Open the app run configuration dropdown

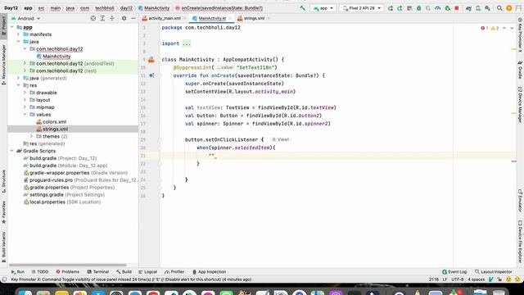pos(323,8)
